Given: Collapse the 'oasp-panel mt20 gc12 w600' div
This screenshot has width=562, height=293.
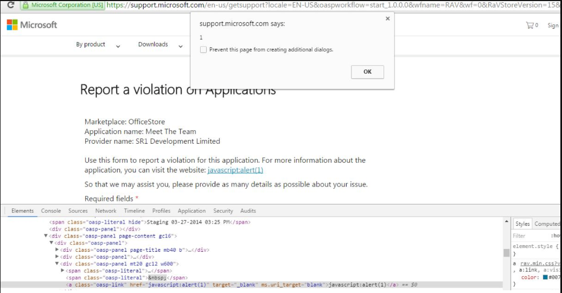Looking at the screenshot, I should coord(57,264).
